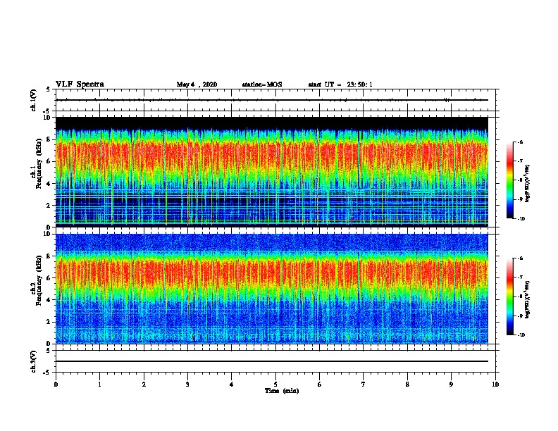
Task: Click the ch.2 color scale log(PSD) title
Action: [528, 299]
